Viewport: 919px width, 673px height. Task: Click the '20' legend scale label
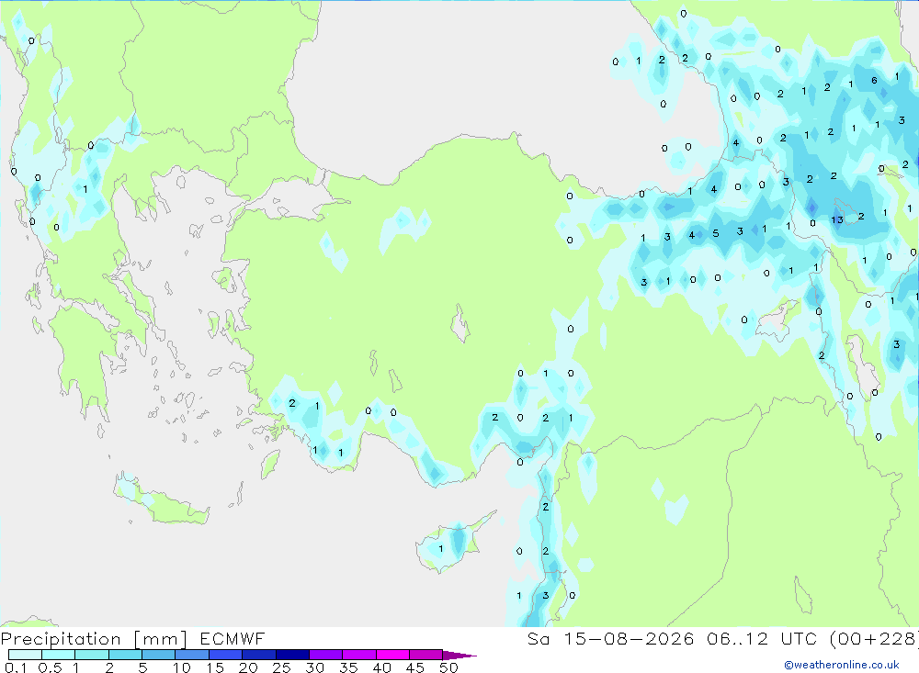[x=248, y=667]
